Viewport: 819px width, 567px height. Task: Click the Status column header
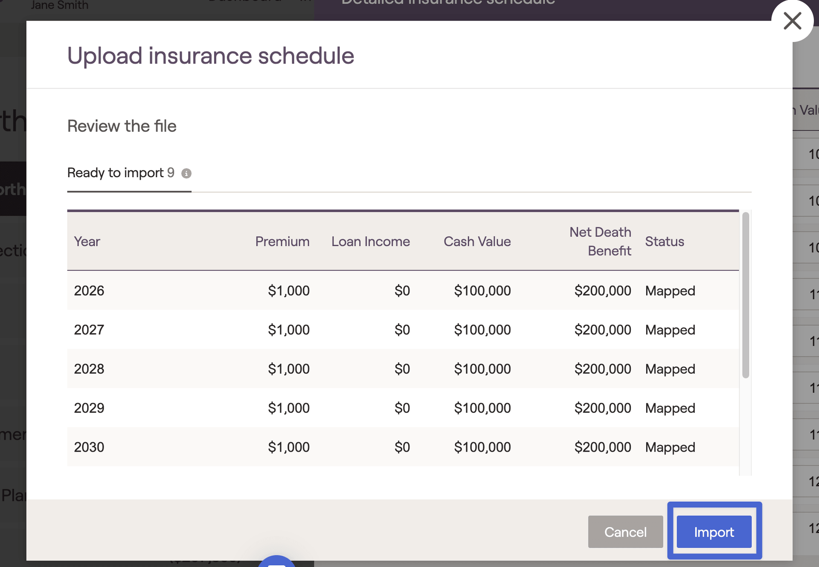[664, 242]
